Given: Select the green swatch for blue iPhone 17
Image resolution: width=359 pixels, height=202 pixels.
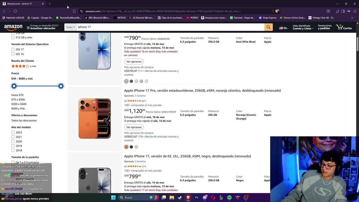Looking at the screenshot, I should 141,81.
